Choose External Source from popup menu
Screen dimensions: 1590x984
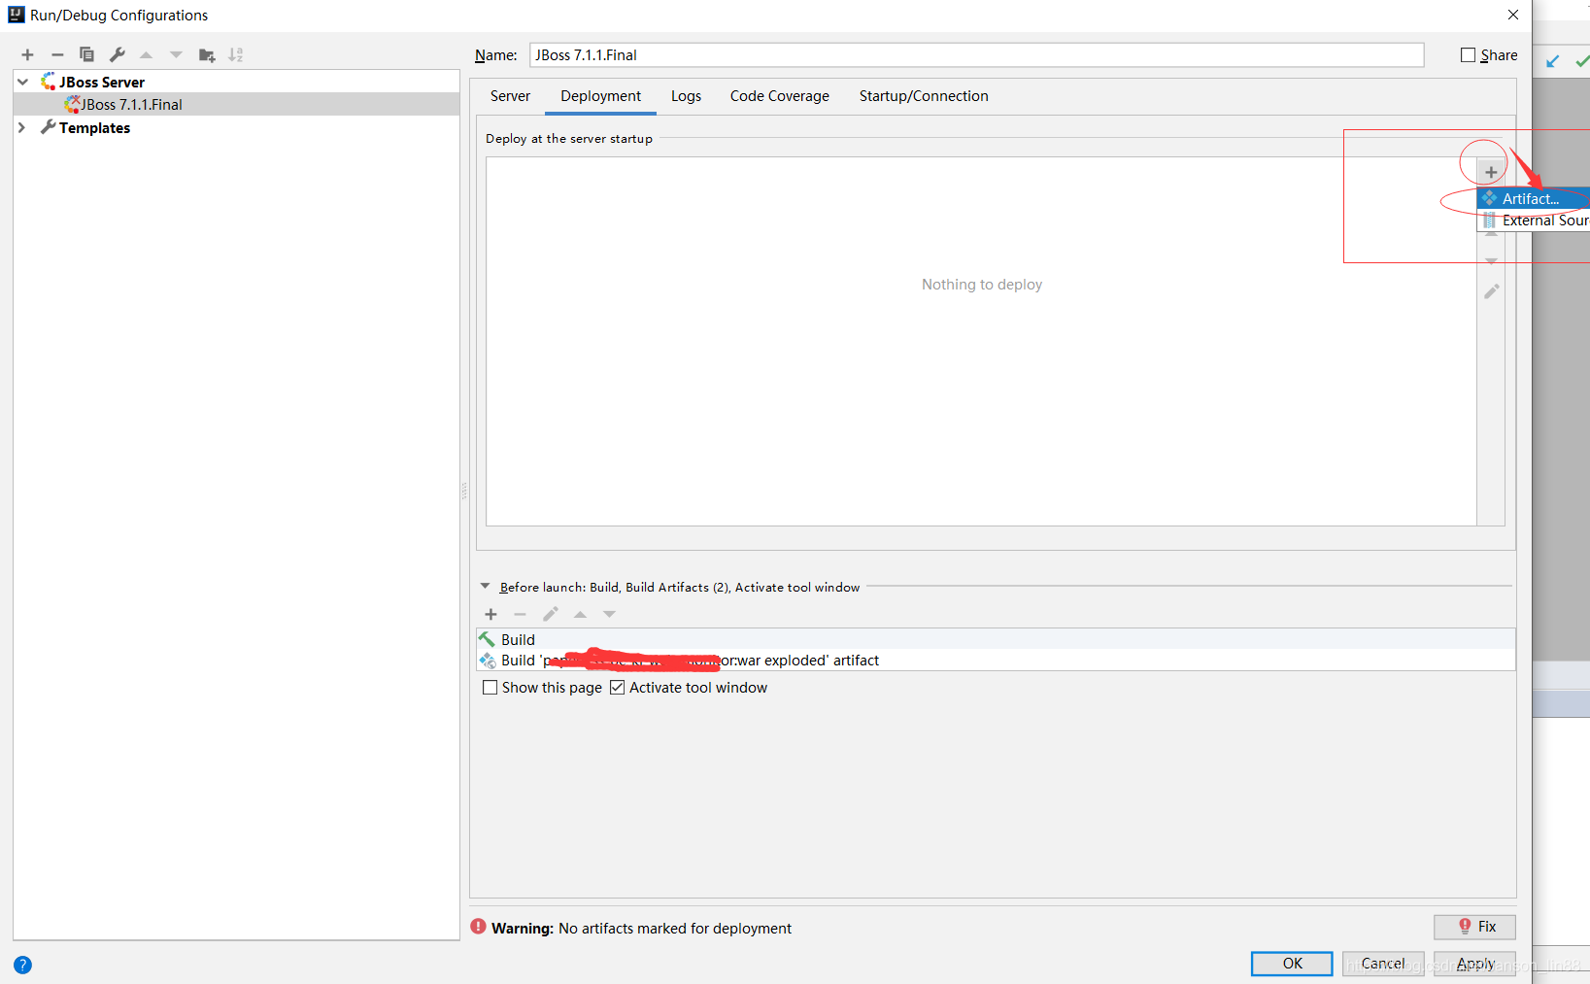1534,221
